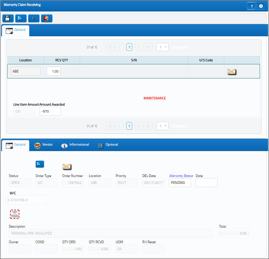The width and height of the screenshot is (269, 259).
Task: Click the RCV QTY column header
Action: (x=62, y=60)
